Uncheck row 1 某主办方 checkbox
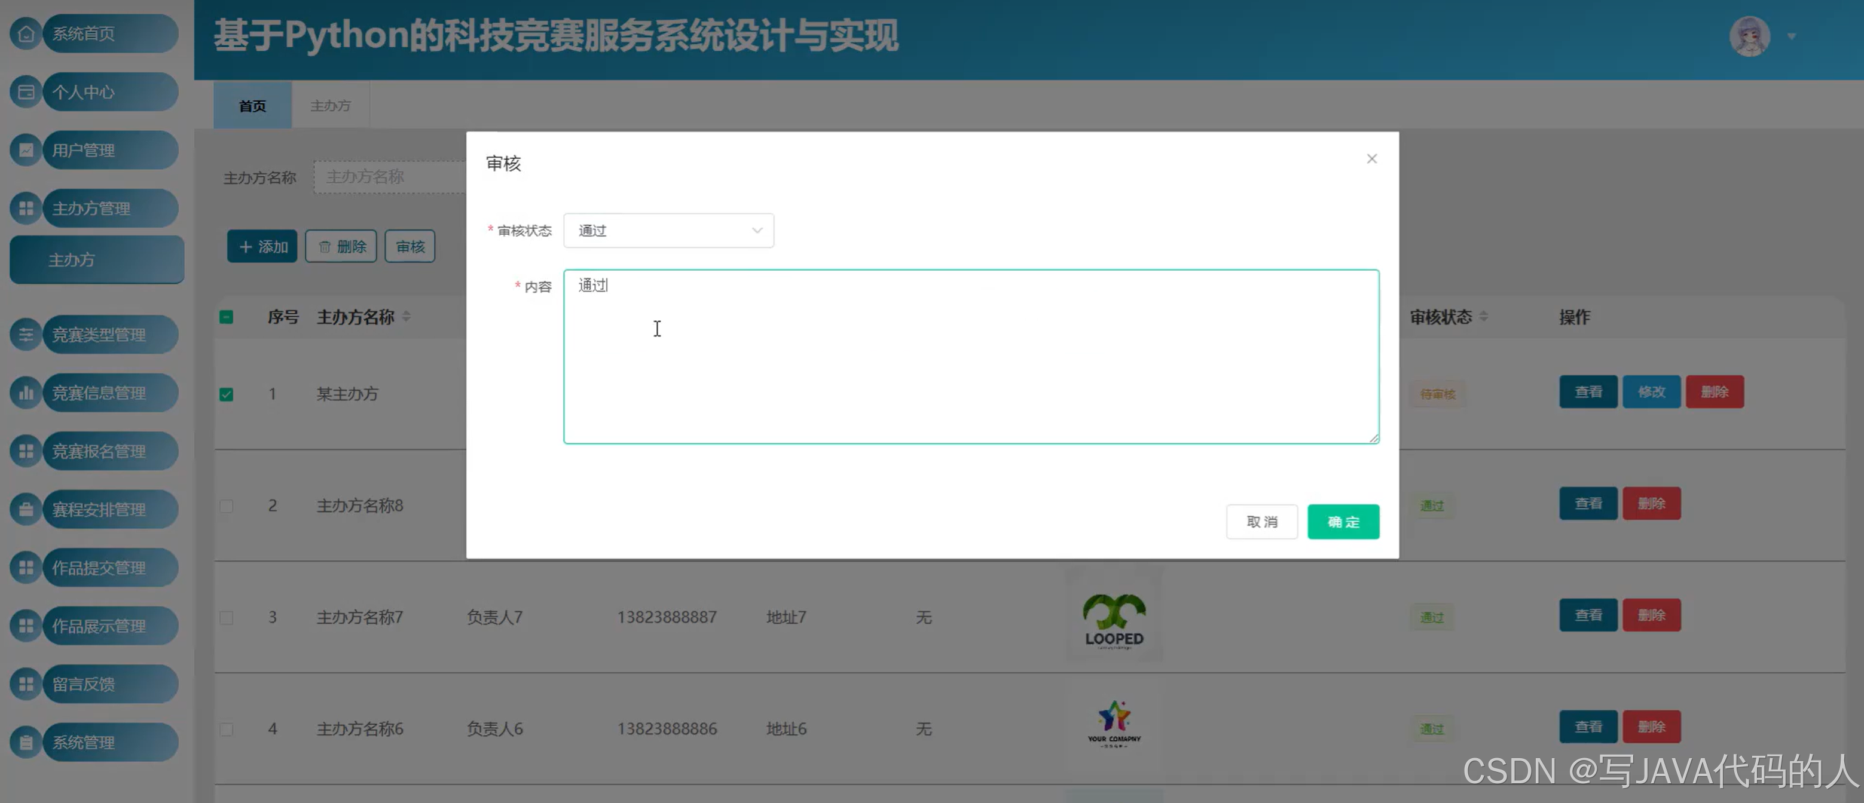Screen dimensions: 1864x803 [227, 394]
